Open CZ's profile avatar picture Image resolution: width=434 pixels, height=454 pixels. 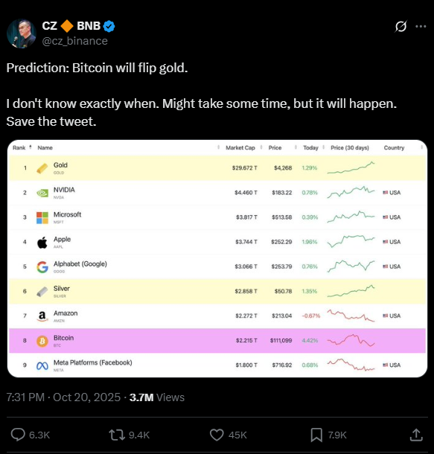coord(21,33)
